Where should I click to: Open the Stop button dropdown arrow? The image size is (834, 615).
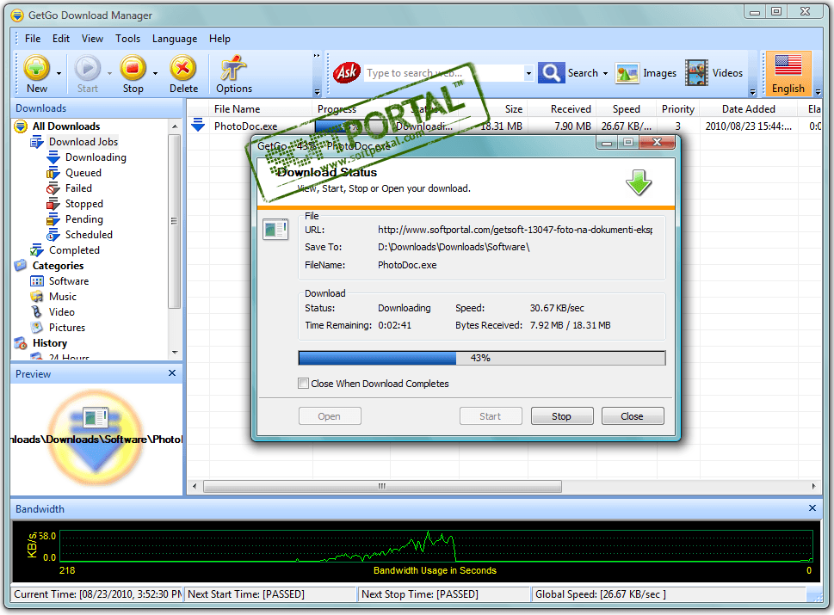[155, 73]
